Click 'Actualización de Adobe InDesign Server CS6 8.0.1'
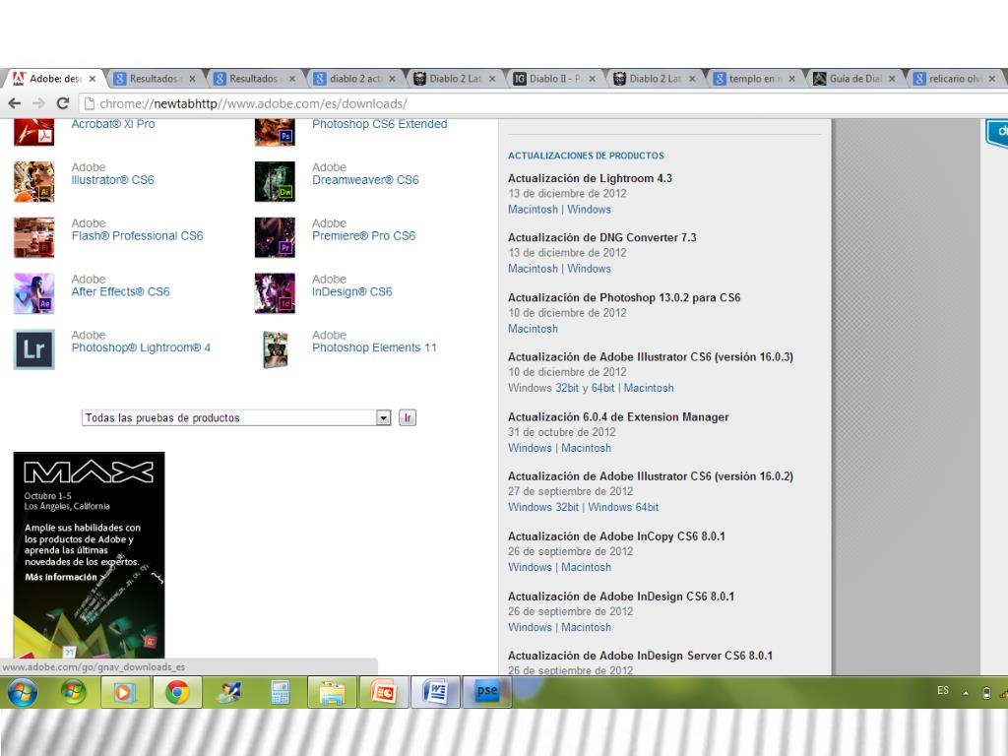The width and height of the screenshot is (1008, 756). (x=640, y=656)
